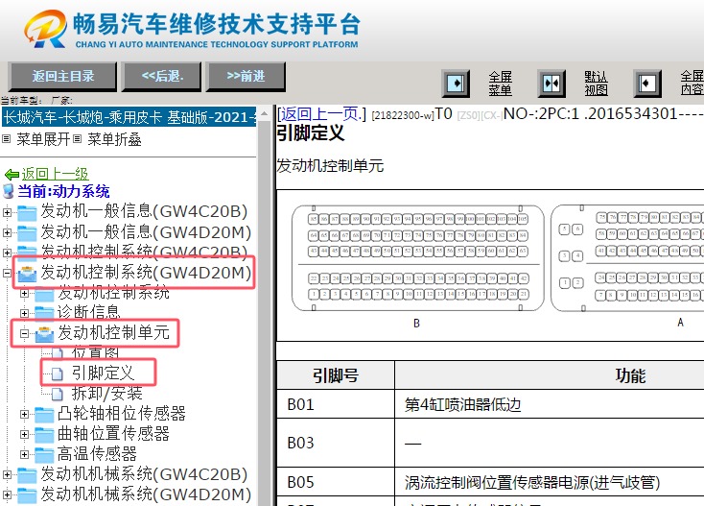Viewport: 704px width, 506px height.
Task: Click the left panel scrollbar up arrow
Action: pyautogui.click(x=264, y=113)
